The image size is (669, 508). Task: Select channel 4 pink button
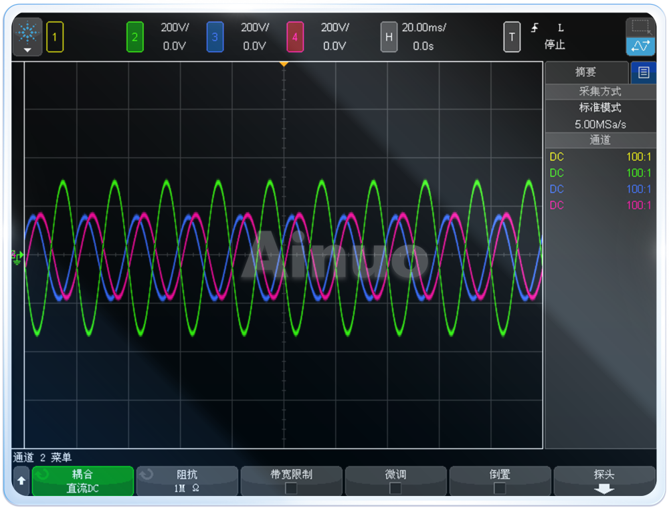point(295,37)
